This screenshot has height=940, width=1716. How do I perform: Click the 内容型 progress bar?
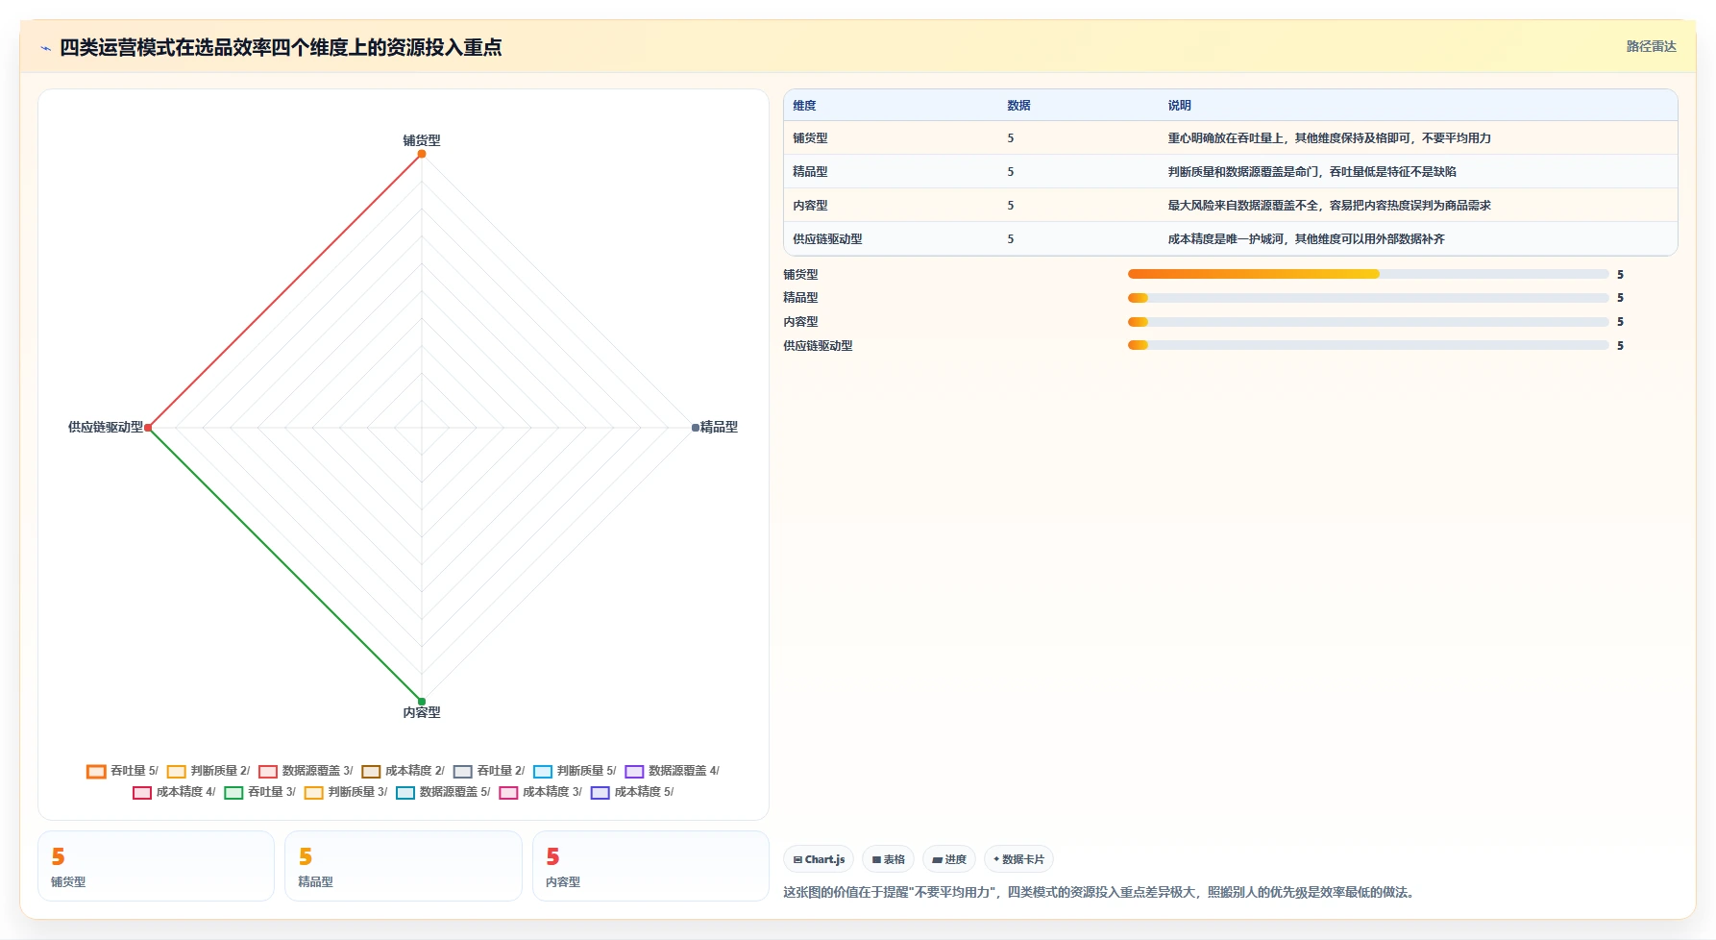tap(1368, 322)
